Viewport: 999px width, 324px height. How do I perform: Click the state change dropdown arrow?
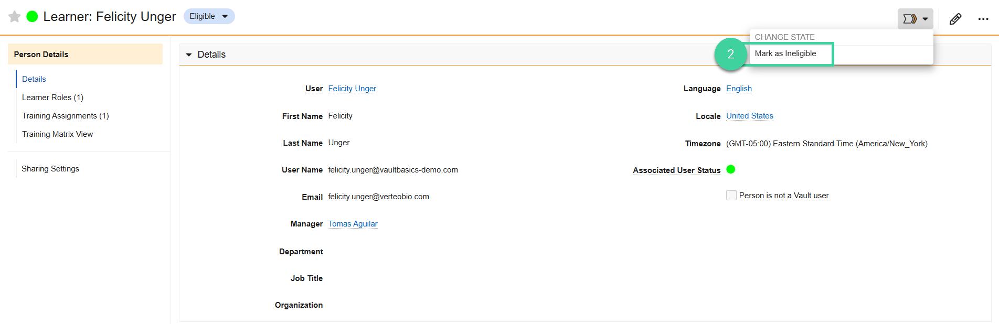(925, 19)
